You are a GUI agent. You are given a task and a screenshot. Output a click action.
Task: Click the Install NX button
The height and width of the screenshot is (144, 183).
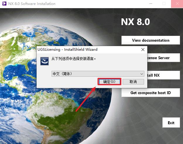point(163,75)
